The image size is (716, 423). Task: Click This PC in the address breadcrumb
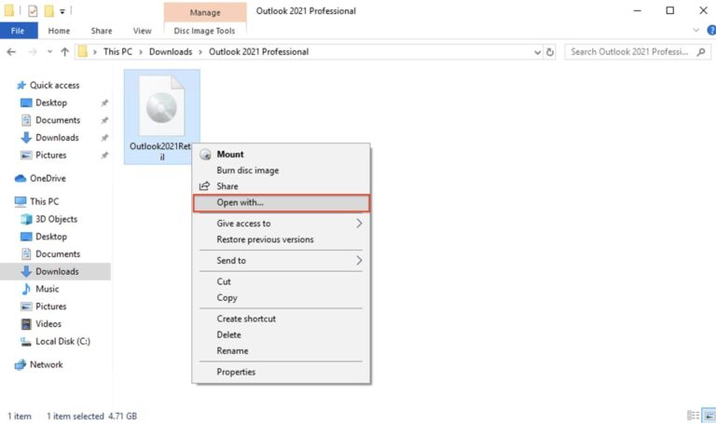117,51
